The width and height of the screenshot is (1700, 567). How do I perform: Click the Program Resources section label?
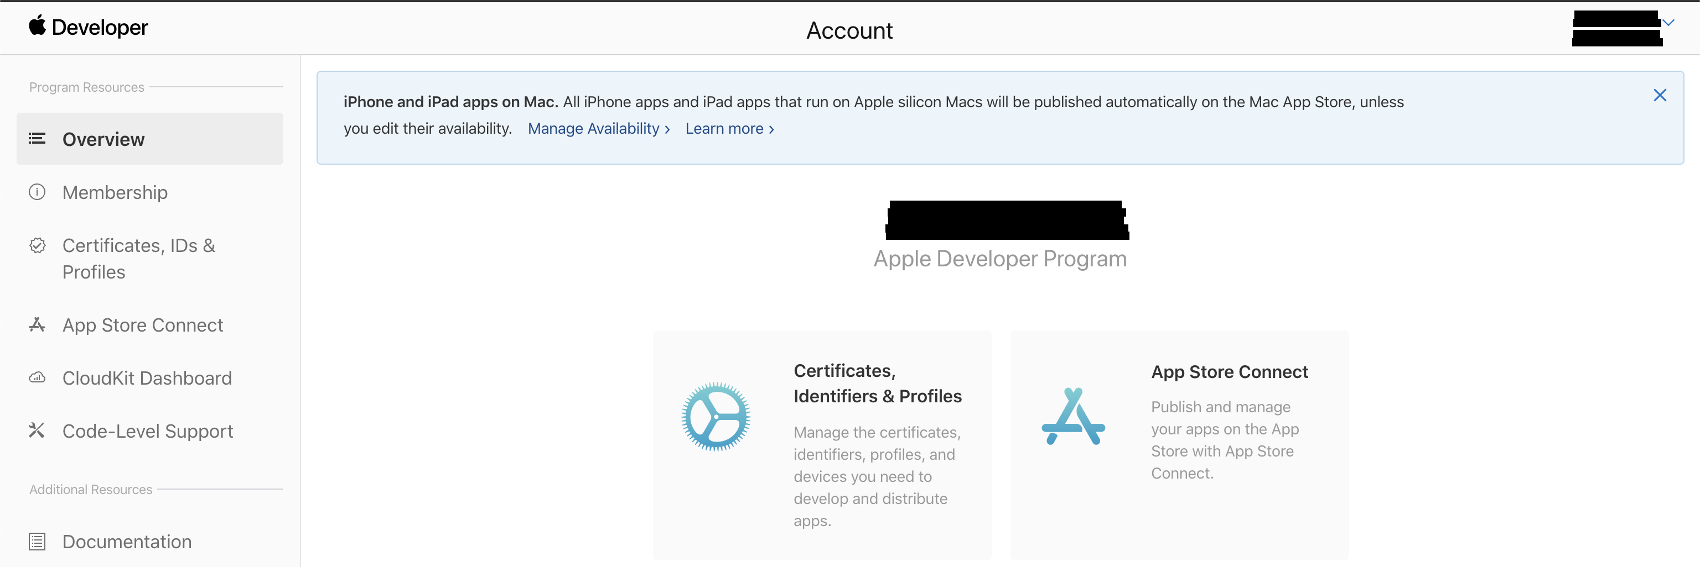[86, 87]
